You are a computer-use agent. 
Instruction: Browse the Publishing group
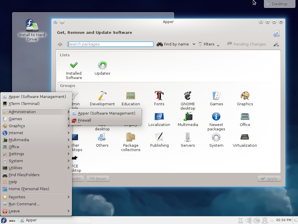(159, 140)
